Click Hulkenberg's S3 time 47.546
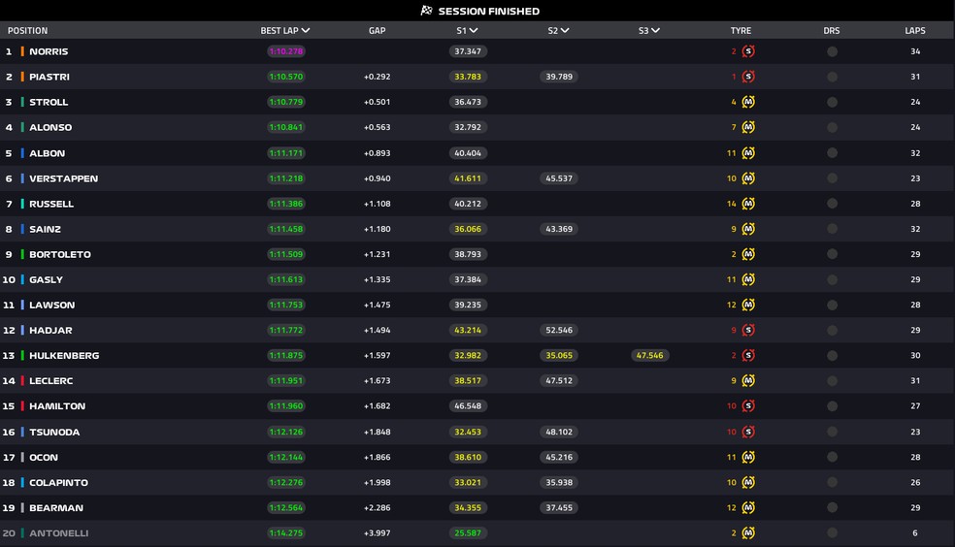Image resolution: width=955 pixels, height=547 pixels. pyautogui.click(x=650, y=355)
